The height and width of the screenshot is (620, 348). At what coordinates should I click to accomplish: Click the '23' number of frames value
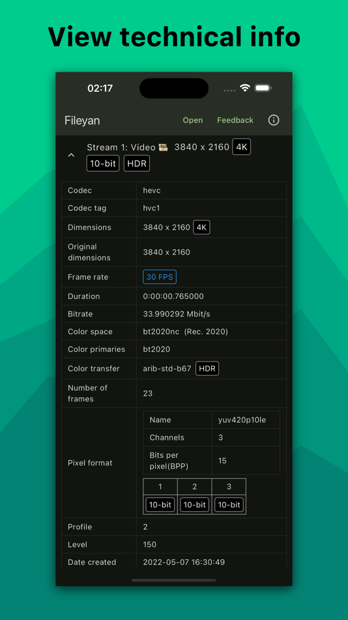[x=148, y=394]
